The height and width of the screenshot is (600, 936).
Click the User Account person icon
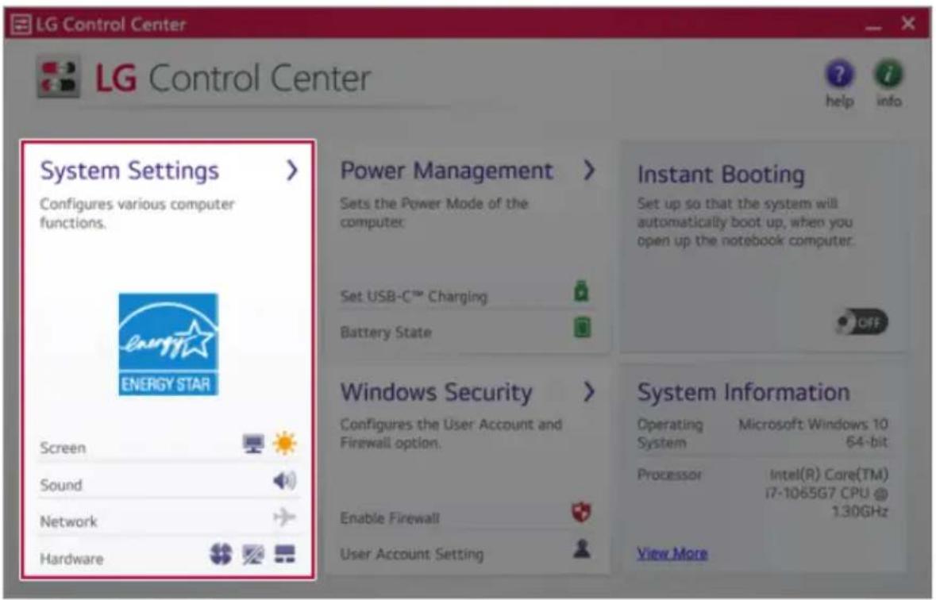[x=582, y=548]
